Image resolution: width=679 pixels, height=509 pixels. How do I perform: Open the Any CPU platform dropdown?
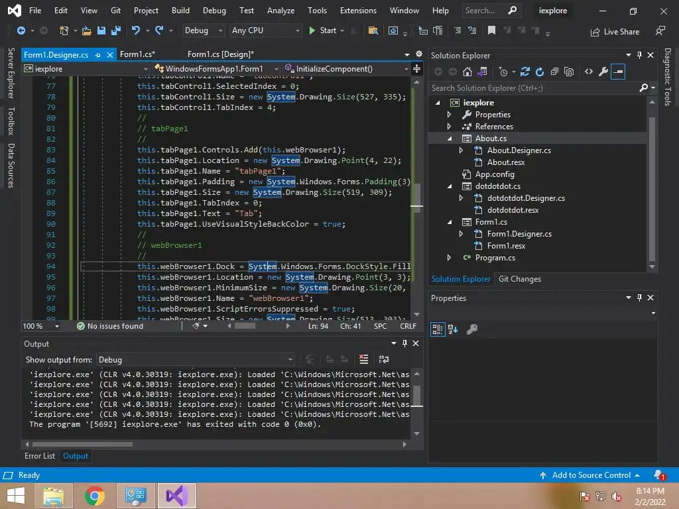click(x=265, y=30)
